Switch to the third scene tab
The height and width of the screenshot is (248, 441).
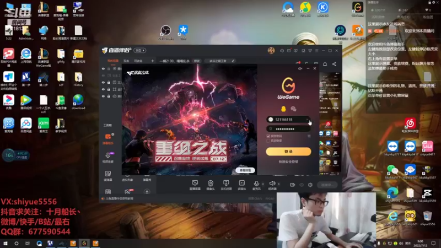point(138,61)
